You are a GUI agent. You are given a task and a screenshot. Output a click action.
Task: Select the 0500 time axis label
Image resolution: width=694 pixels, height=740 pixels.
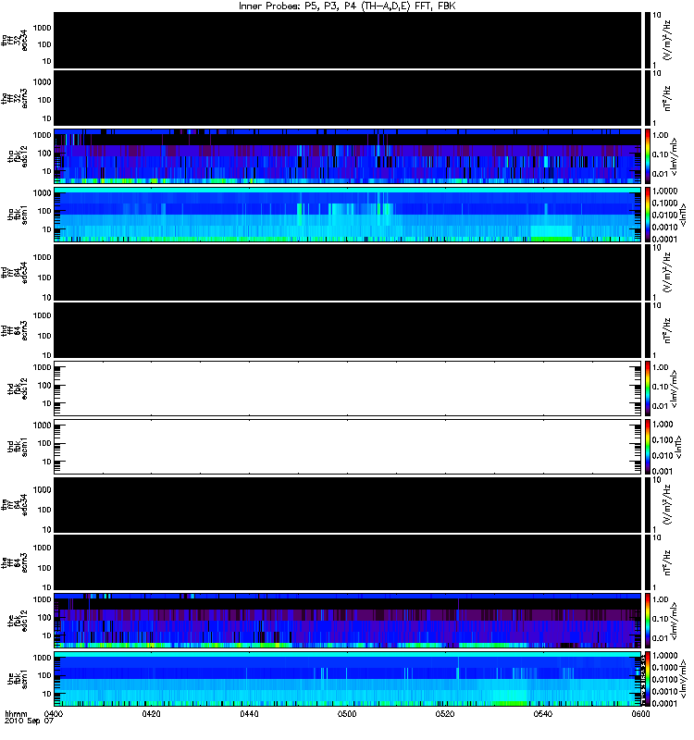point(347,714)
